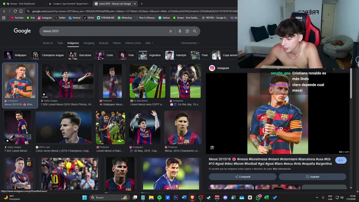Open the Hotmail bookmark

point(74,18)
